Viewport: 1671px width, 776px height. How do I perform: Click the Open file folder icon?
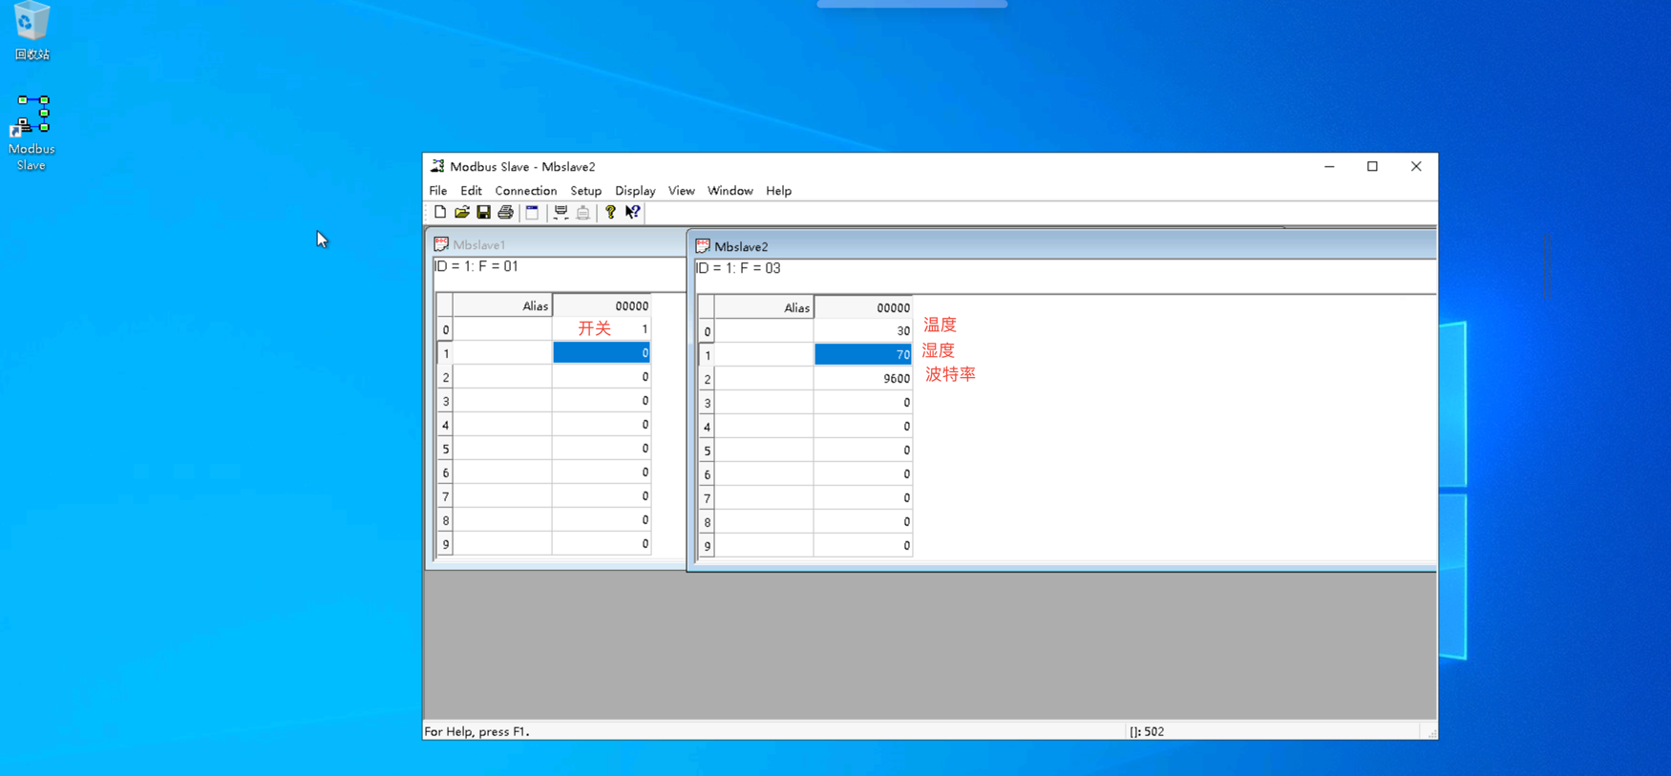coord(462,212)
